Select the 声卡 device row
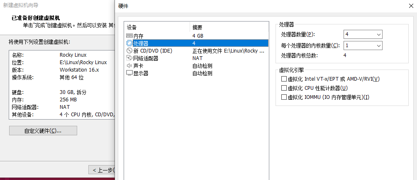 tap(197, 66)
